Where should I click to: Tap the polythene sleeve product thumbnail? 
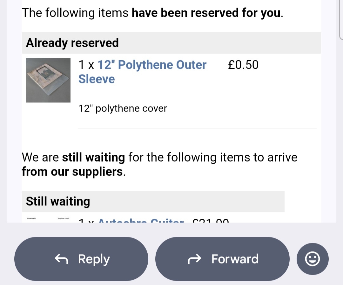48,80
